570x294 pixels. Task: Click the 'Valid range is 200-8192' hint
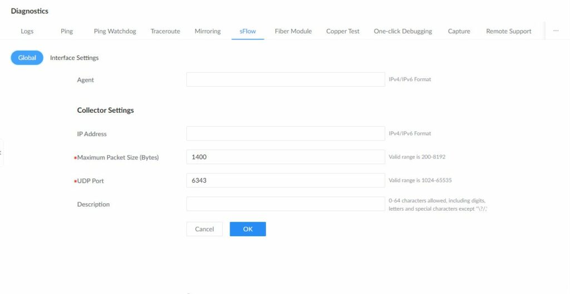pos(417,157)
